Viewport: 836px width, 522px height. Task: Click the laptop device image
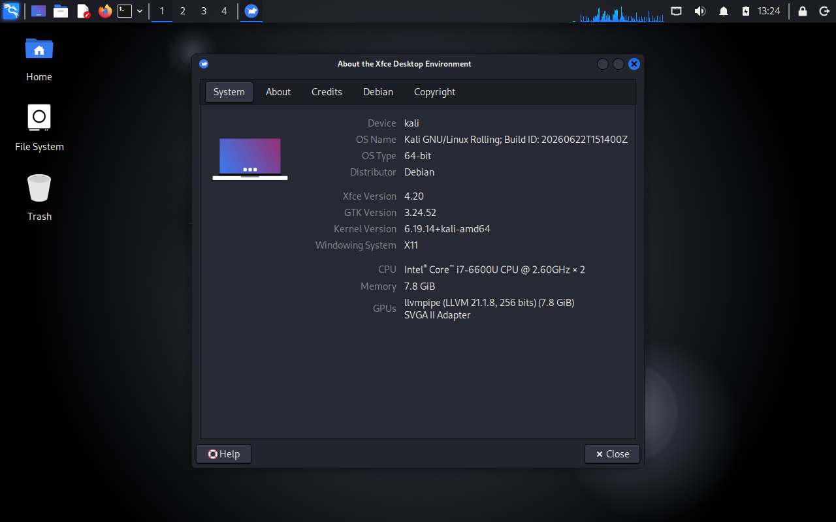(x=250, y=159)
